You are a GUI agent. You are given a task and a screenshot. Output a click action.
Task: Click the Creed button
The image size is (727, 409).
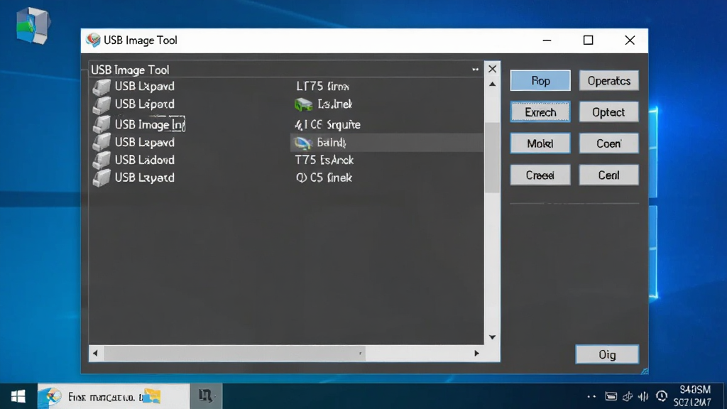(540, 175)
